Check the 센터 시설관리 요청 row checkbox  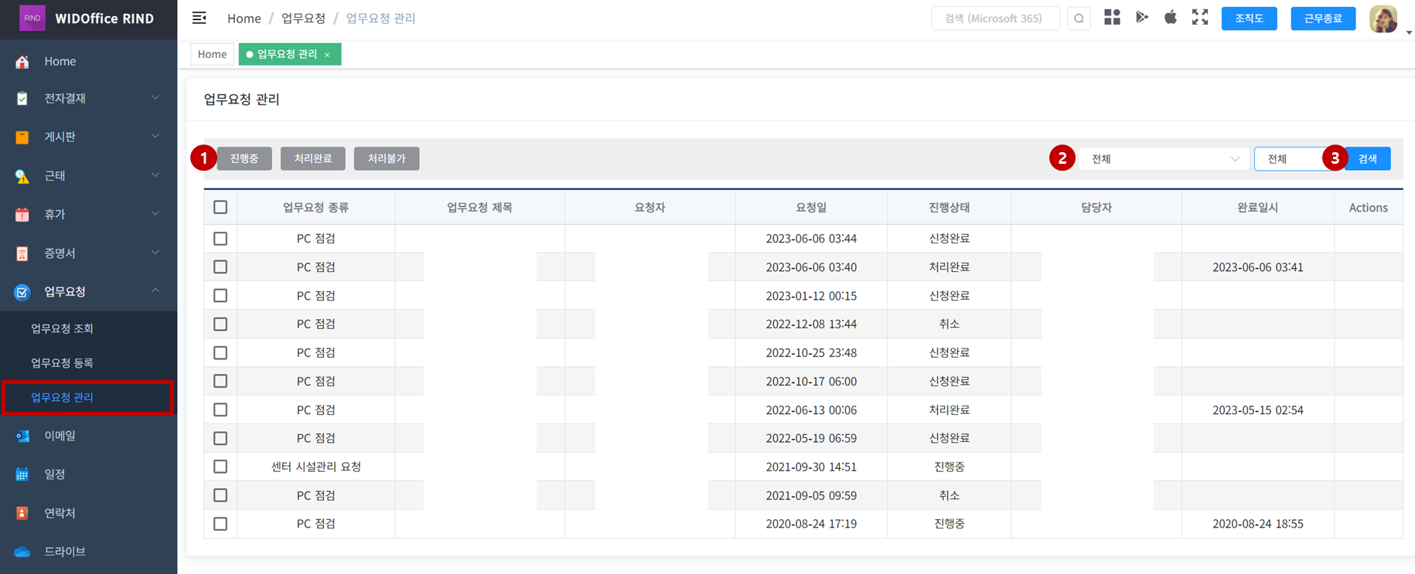220,467
